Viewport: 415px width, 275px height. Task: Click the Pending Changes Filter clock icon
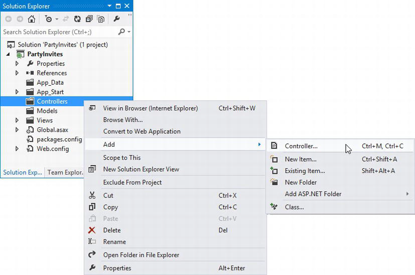49,19
